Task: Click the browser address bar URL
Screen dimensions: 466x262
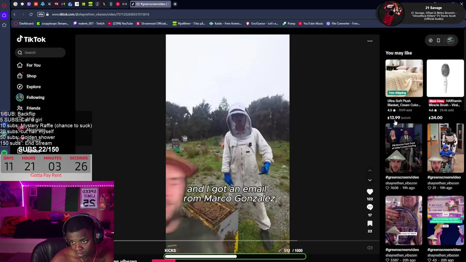Action: [x=100, y=14]
